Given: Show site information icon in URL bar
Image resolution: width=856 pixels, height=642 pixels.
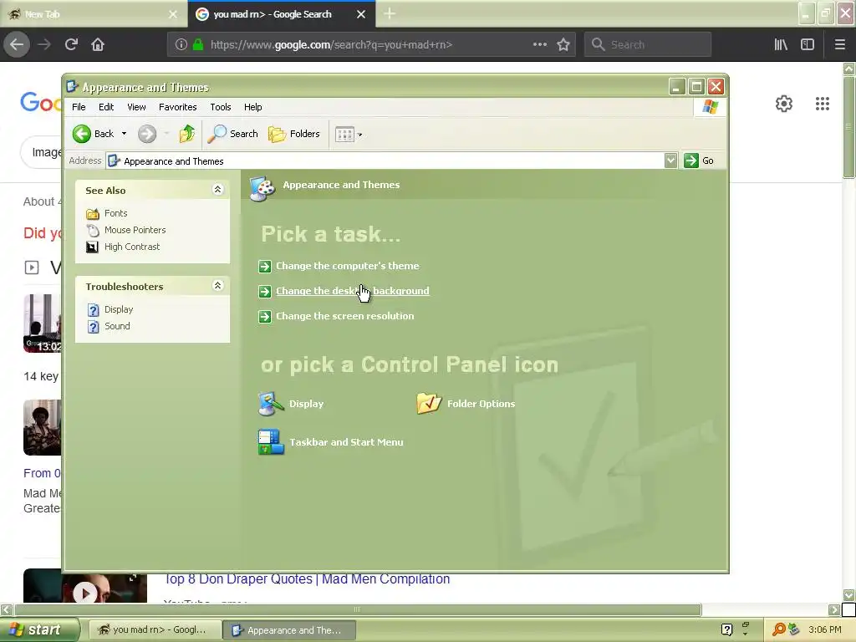Looking at the screenshot, I should click(181, 44).
